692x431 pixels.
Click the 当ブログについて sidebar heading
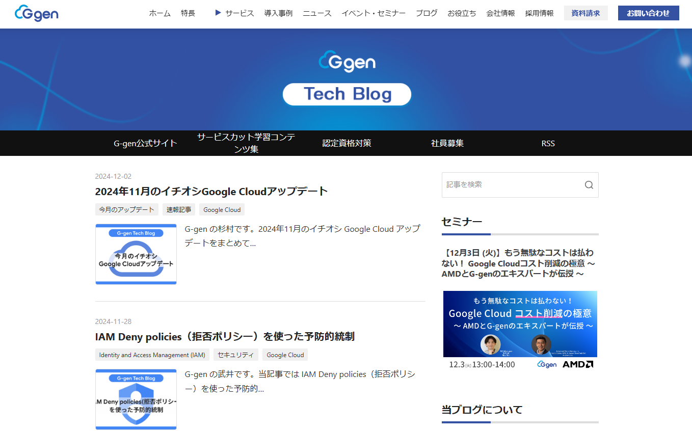pos(482,410)
